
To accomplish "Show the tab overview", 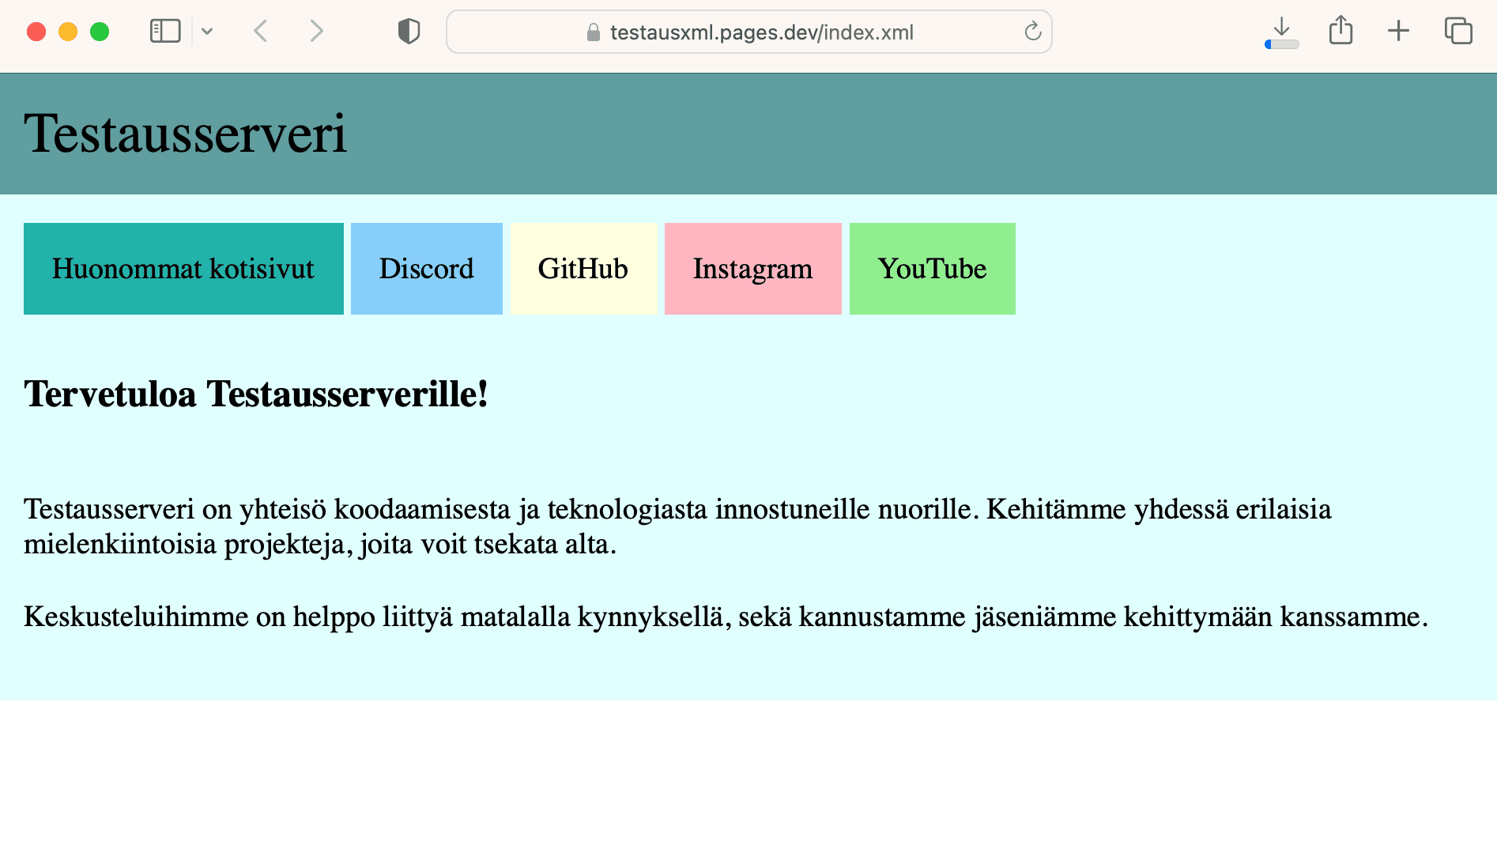I will tap(1457, 32).
